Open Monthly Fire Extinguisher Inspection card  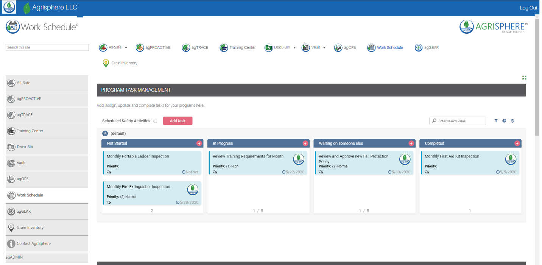coord(152,193)
